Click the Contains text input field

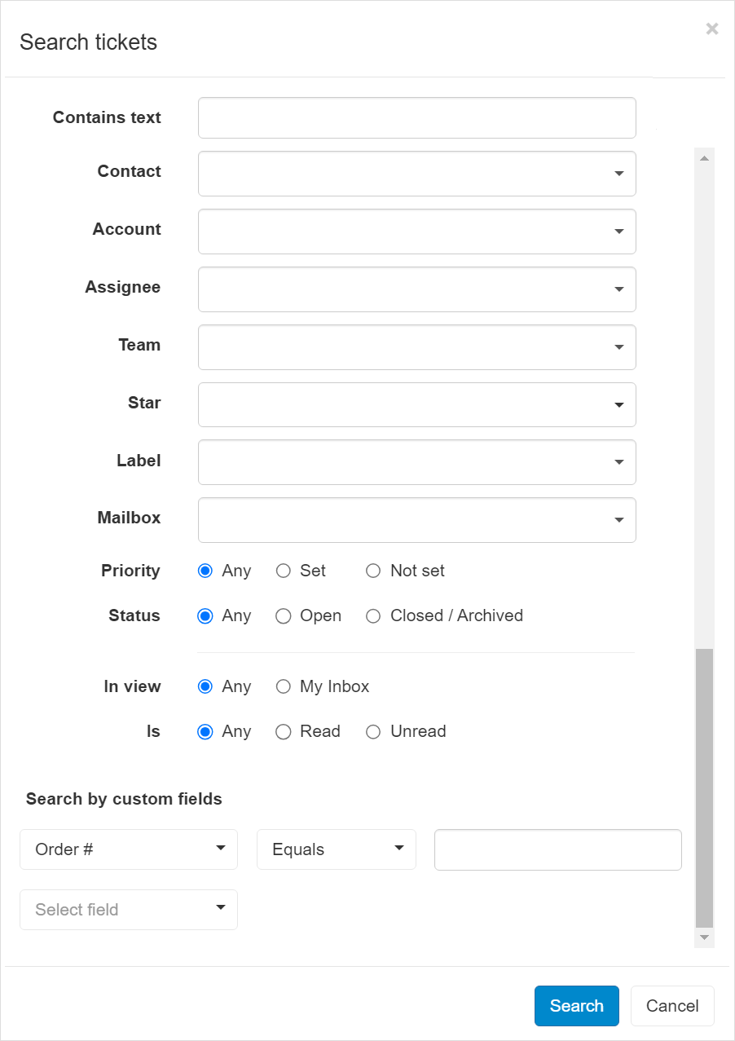coord(416,117)
